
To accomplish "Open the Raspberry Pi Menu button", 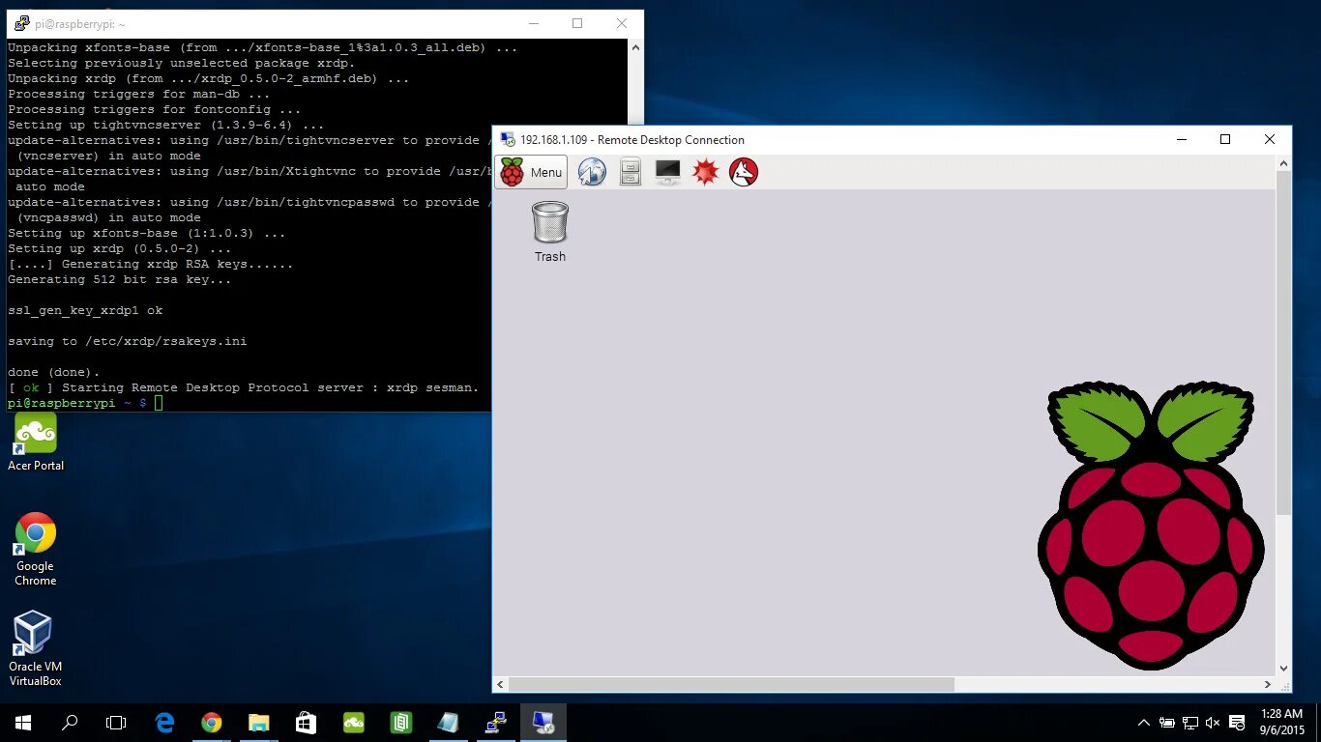I will pyautogui.click(x=531, y=172).
